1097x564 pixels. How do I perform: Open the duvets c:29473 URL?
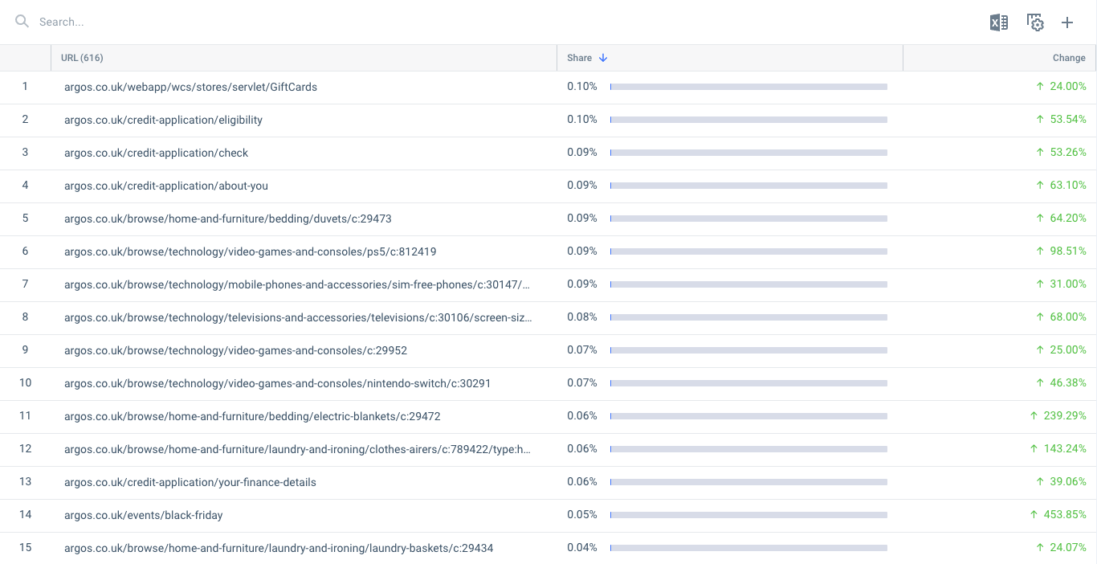coord(227,219)
